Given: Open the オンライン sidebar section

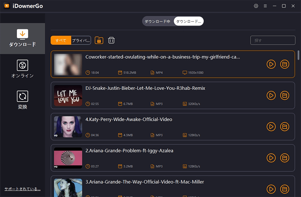Looking at the screenshot, I should point(23,69).
